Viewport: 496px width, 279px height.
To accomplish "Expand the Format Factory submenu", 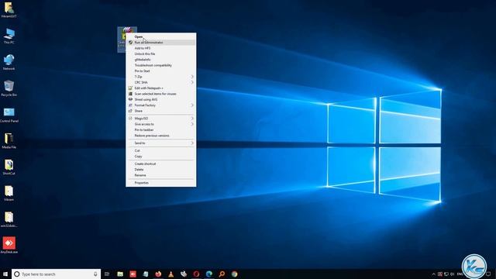I will click(x=161, y=105).
